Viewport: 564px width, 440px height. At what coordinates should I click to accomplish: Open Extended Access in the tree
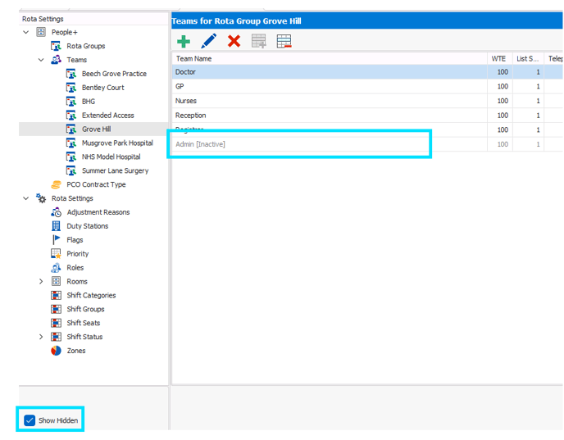(x=108, y=115)
